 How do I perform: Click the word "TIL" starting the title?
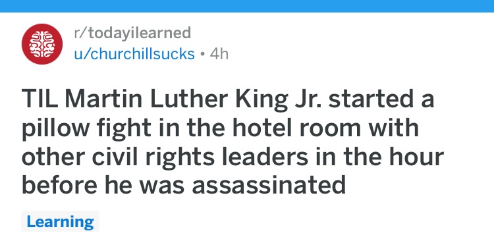point(41,99)
